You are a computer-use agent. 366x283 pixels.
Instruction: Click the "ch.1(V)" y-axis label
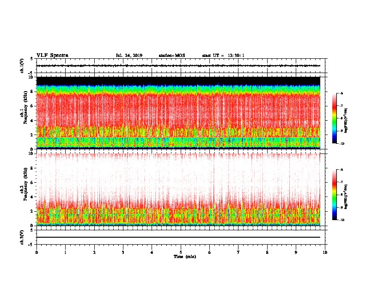[x=22, y=66]
